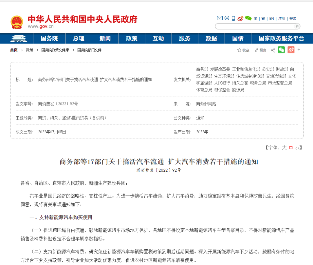Open the mobile version icon in the header

[x=233, y=18]
